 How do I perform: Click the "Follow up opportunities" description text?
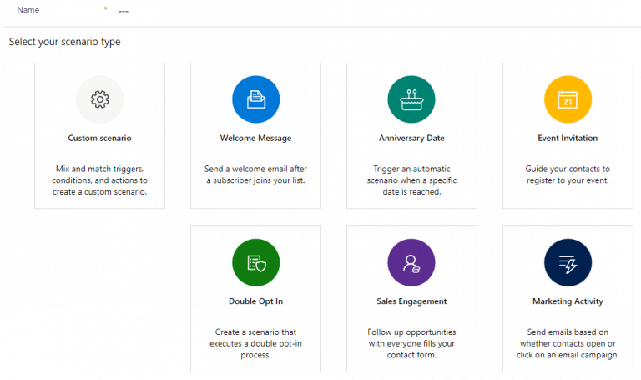pos(411,343)
